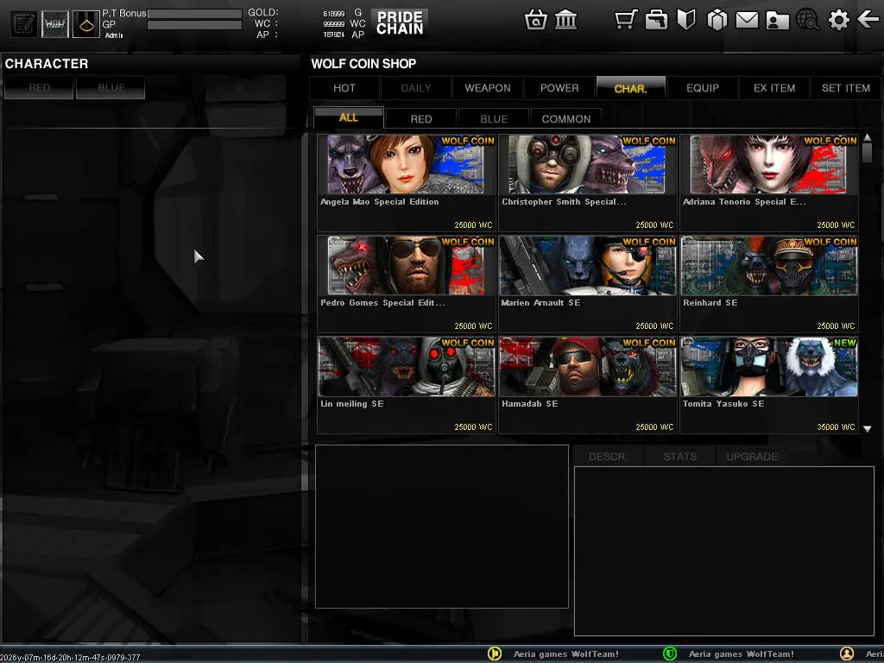The height and width of the screenshot is (663, 884).
Task: Open the profile folder icon
Action: click(x=778, y=21)
